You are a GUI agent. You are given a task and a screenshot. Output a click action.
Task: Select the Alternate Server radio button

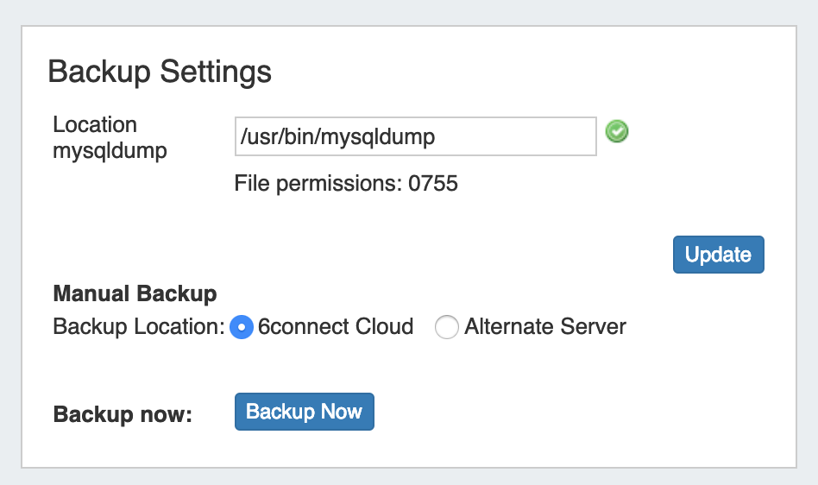click(446, 327)
